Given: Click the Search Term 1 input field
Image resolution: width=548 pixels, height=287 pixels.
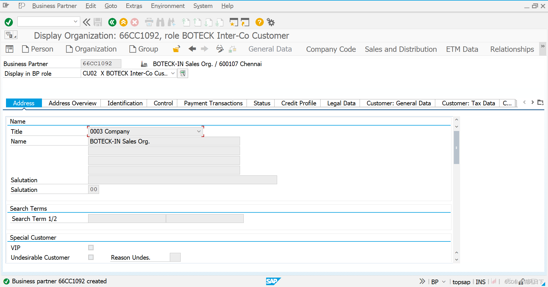Looking at the screenshot, I should pyautogui.click(x=127, y=218).
